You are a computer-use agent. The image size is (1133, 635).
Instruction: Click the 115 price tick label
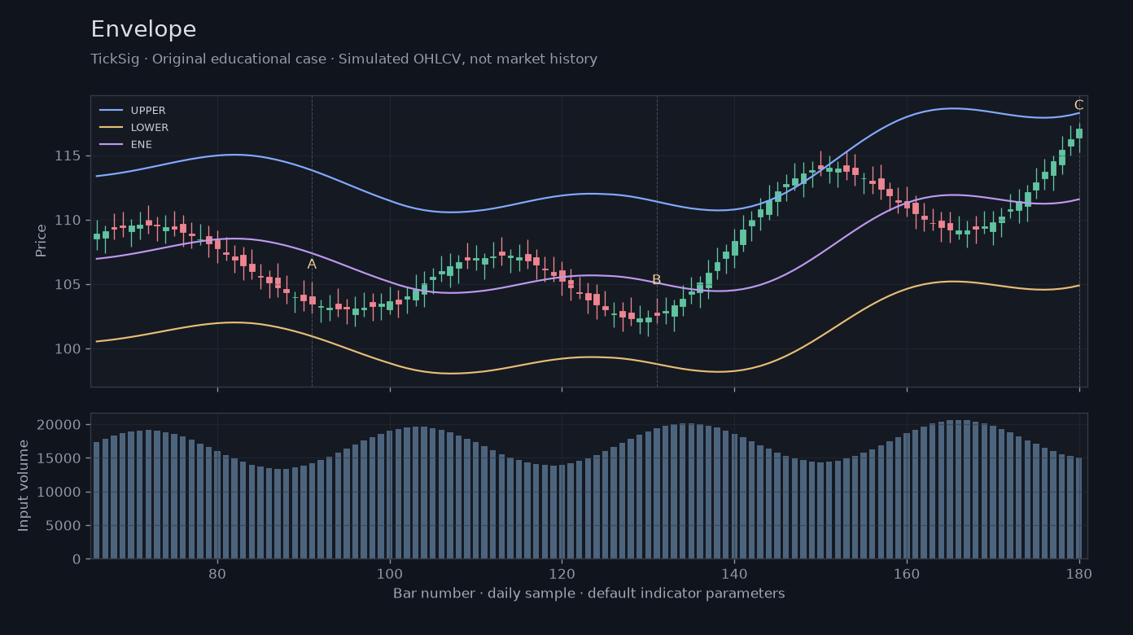point(70,155)
